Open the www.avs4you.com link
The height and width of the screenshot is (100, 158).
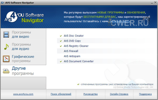pyautogui.click(x=23, y=94)
